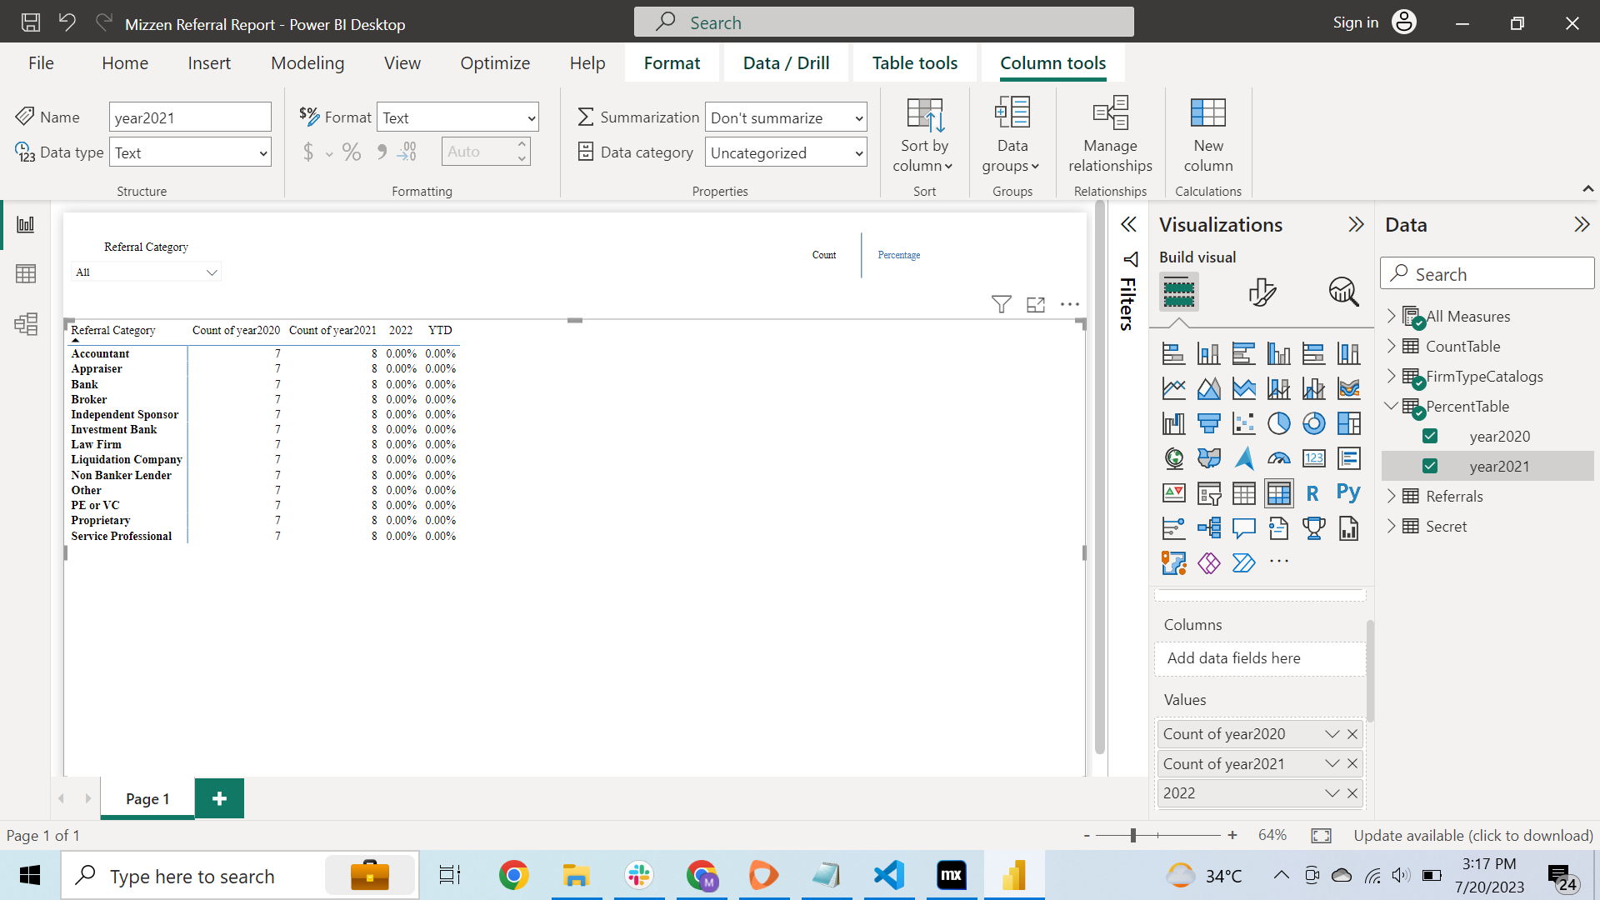Open the View ribbon tab
The height and width of the screenshot is (900, 1600).
click(402, 63)
